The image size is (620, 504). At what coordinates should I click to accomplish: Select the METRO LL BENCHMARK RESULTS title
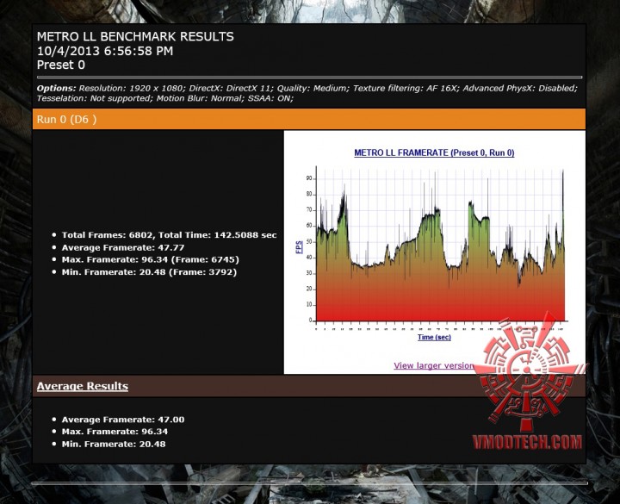click(135, 36)
